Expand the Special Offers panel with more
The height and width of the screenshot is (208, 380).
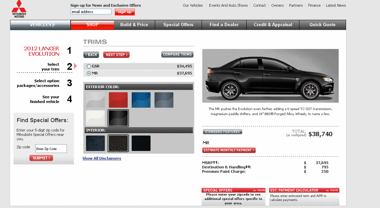259,190
